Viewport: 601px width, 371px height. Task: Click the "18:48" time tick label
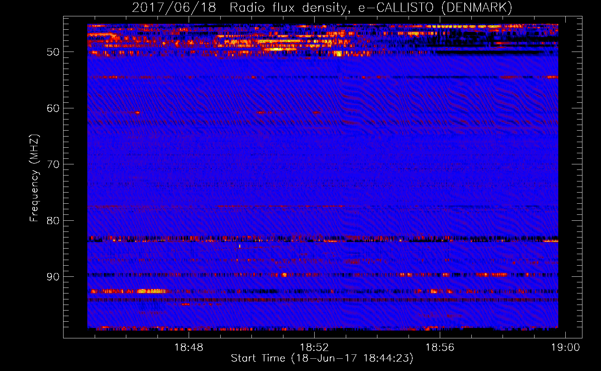(x=189, y=348)
